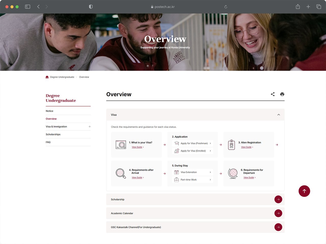Click Degree Undergraduate in the breadcrumb

[x=62, y=77]
